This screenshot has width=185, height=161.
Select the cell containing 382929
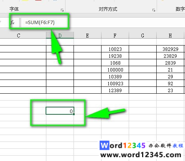click(x=170, y=49)
